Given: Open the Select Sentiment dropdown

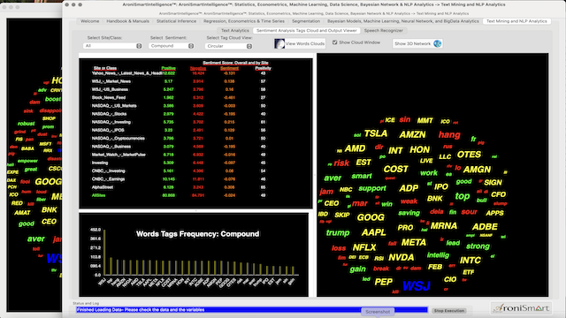Looking at the screenshot, I should point(172,46).
